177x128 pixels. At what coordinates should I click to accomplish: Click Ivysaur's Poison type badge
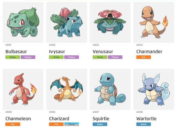tap(72, 57)
